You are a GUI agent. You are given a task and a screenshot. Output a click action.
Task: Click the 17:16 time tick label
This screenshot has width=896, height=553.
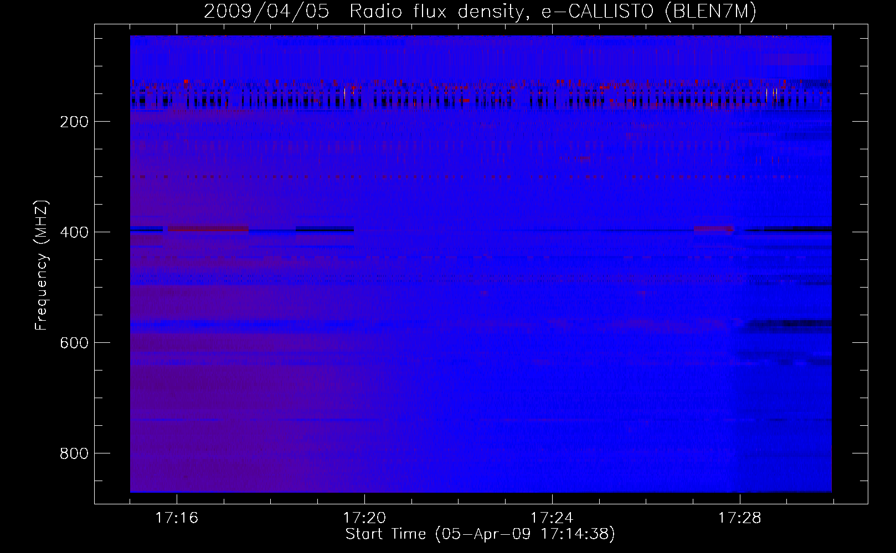click(x=177, y=518)
